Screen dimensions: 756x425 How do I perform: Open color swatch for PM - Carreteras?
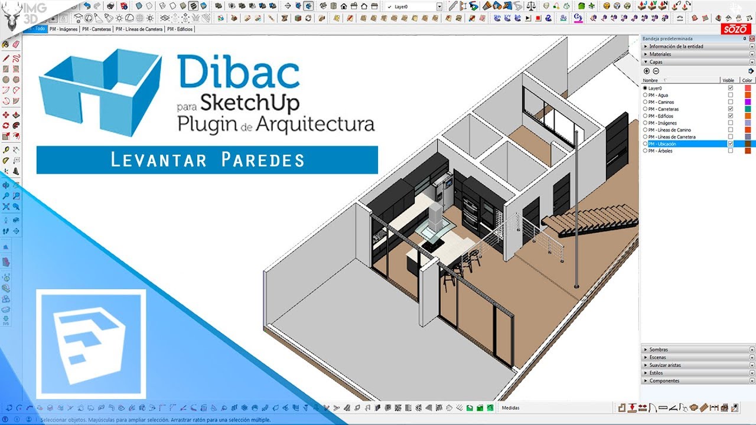tap(748, 109)
